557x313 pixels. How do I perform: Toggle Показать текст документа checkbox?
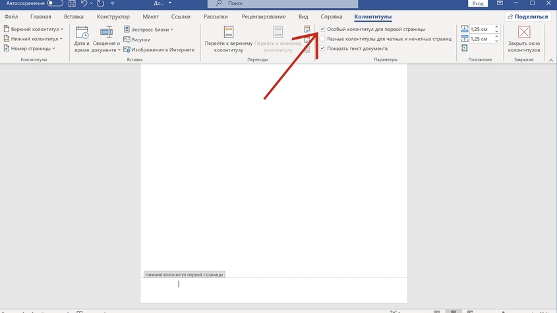(322, 49)
